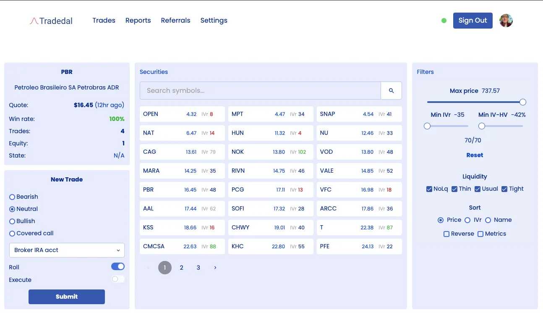
Task: Open the Trades menu
Action: pyautogui.click(x=104, y=20)
